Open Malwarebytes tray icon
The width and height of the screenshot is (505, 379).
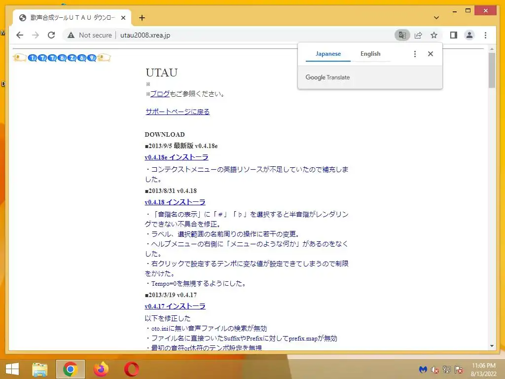[x=423, y=370]
